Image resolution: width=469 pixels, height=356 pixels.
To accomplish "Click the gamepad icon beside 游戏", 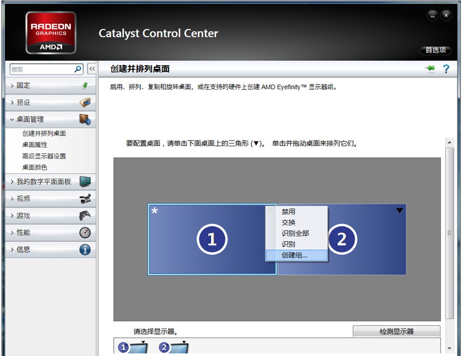I will point(85,215).
